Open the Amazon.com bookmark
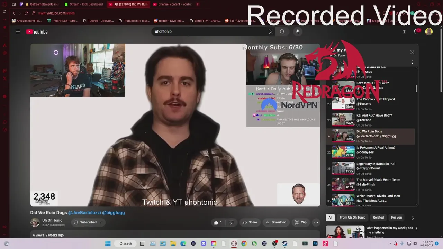Image resolution: width=443 pixels, height=249 pixels. tap(27, 21)
